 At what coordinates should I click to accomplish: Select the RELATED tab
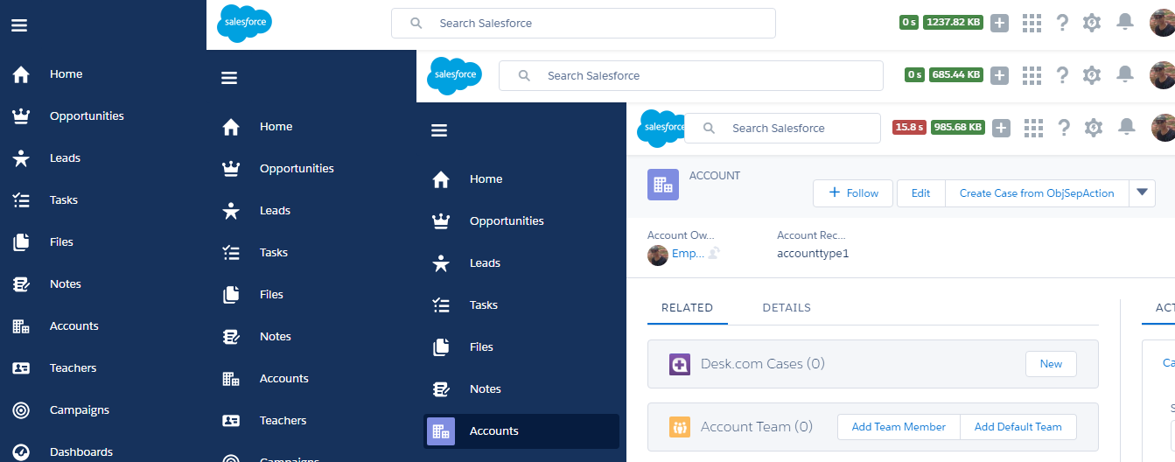[687, 308]
